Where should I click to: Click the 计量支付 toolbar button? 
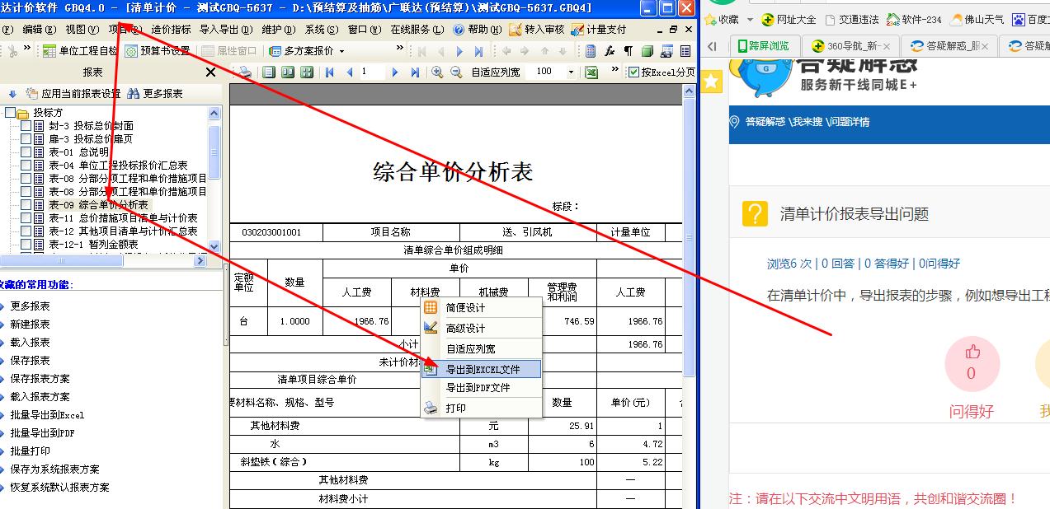[x=598, y=30]
